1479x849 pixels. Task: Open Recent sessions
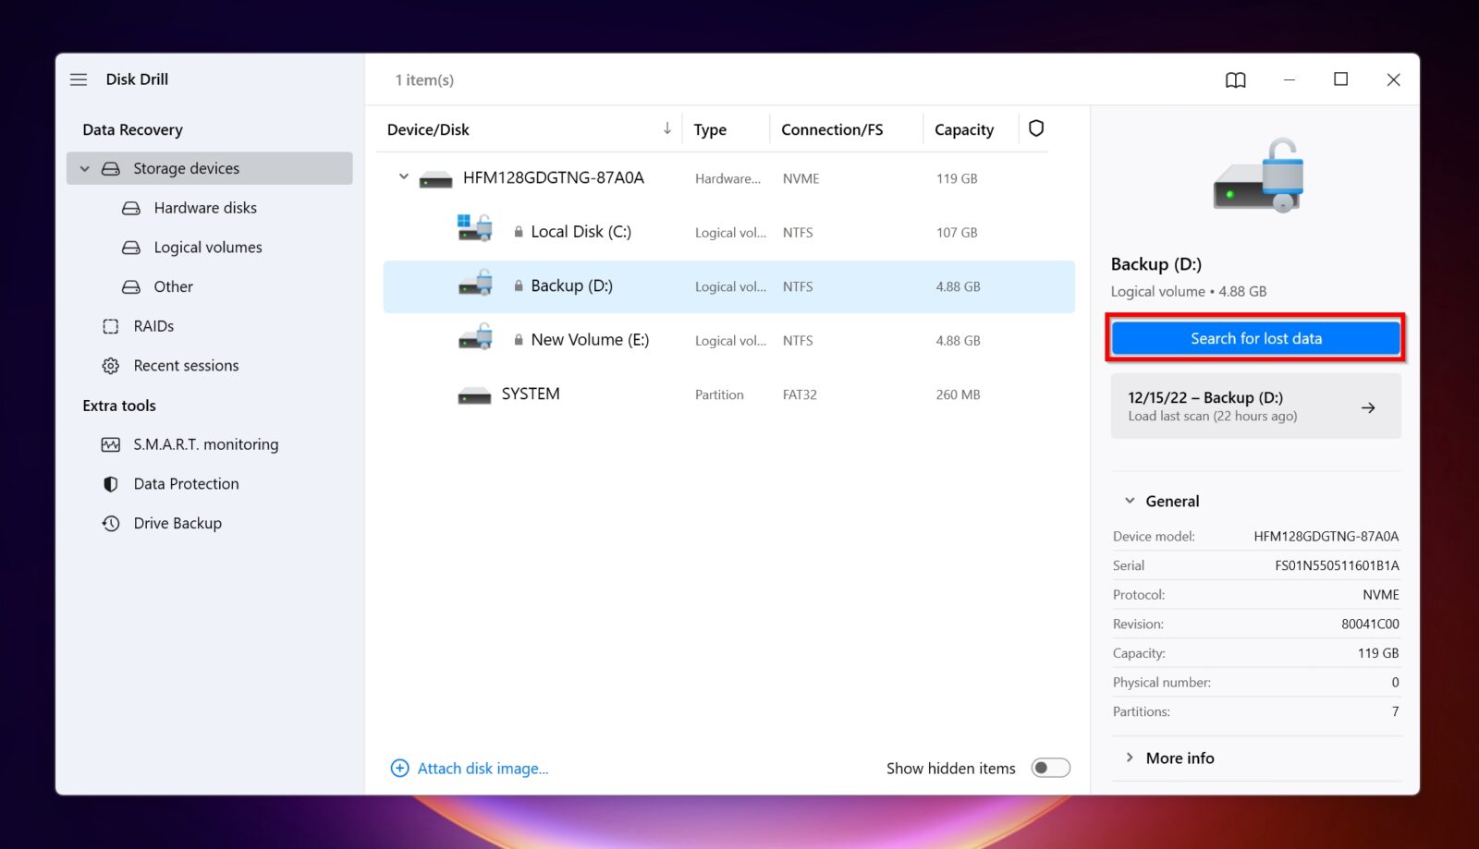[187, 365]
